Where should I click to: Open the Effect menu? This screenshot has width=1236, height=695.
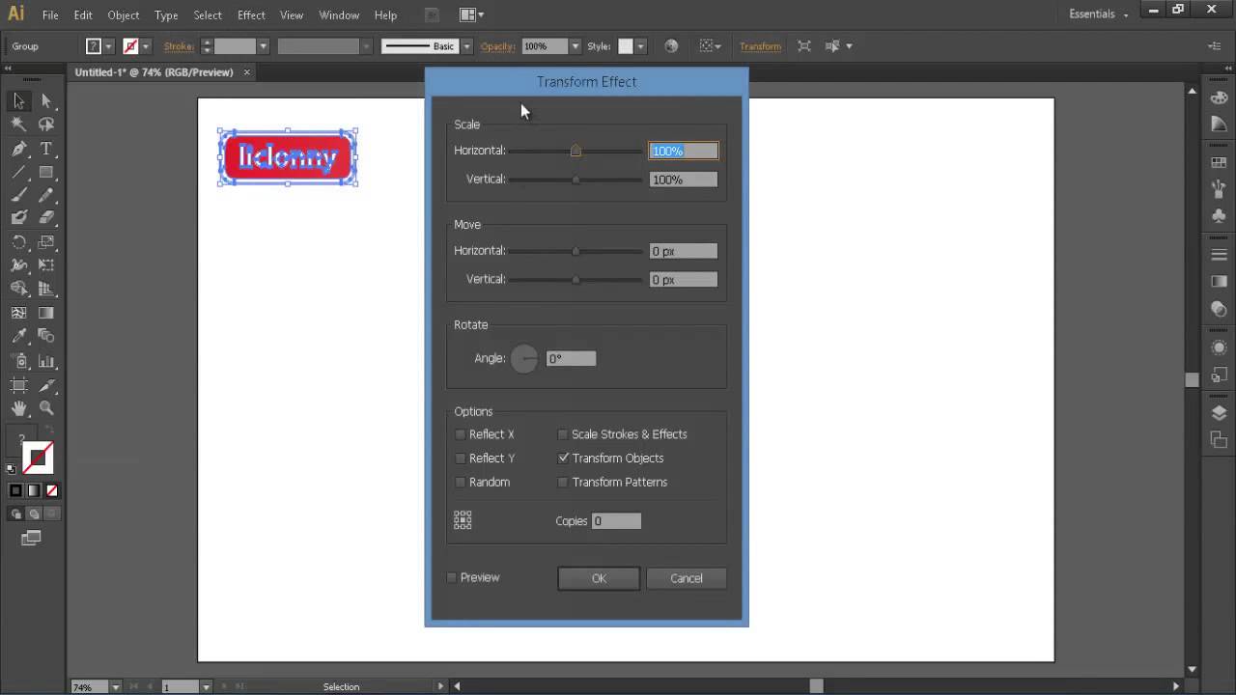(251, 15)
